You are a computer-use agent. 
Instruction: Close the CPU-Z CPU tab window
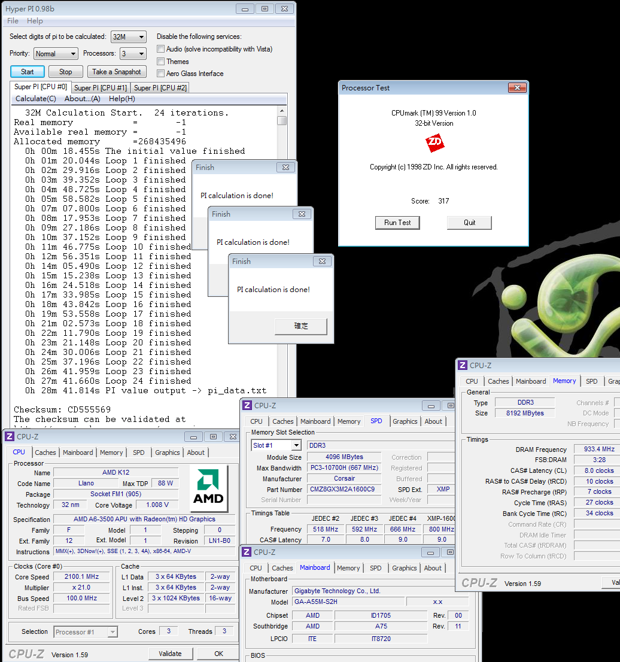tap(233, 436)
